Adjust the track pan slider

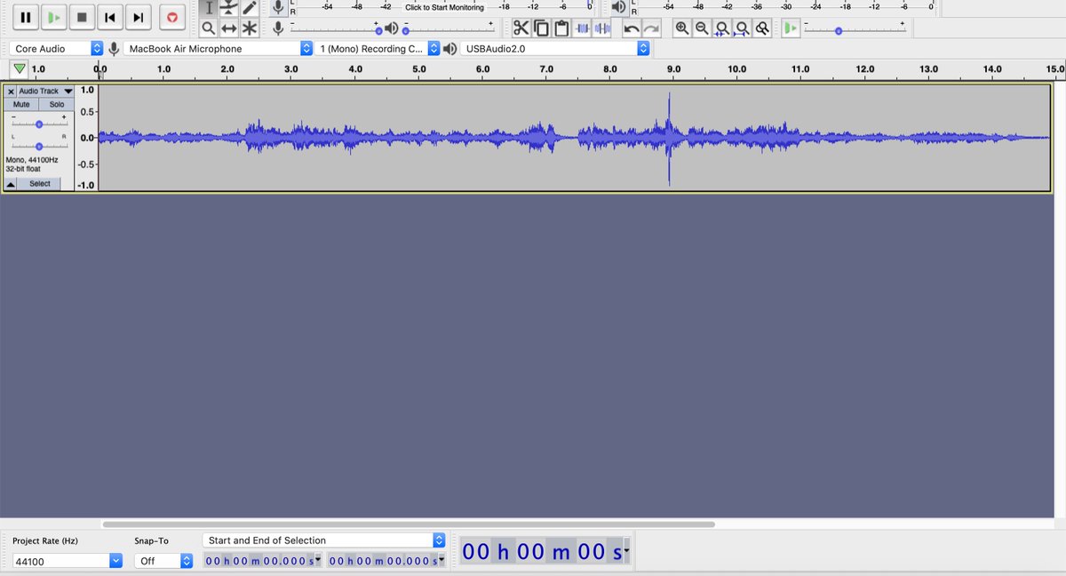pyautogui.click(x=39, y=146)
